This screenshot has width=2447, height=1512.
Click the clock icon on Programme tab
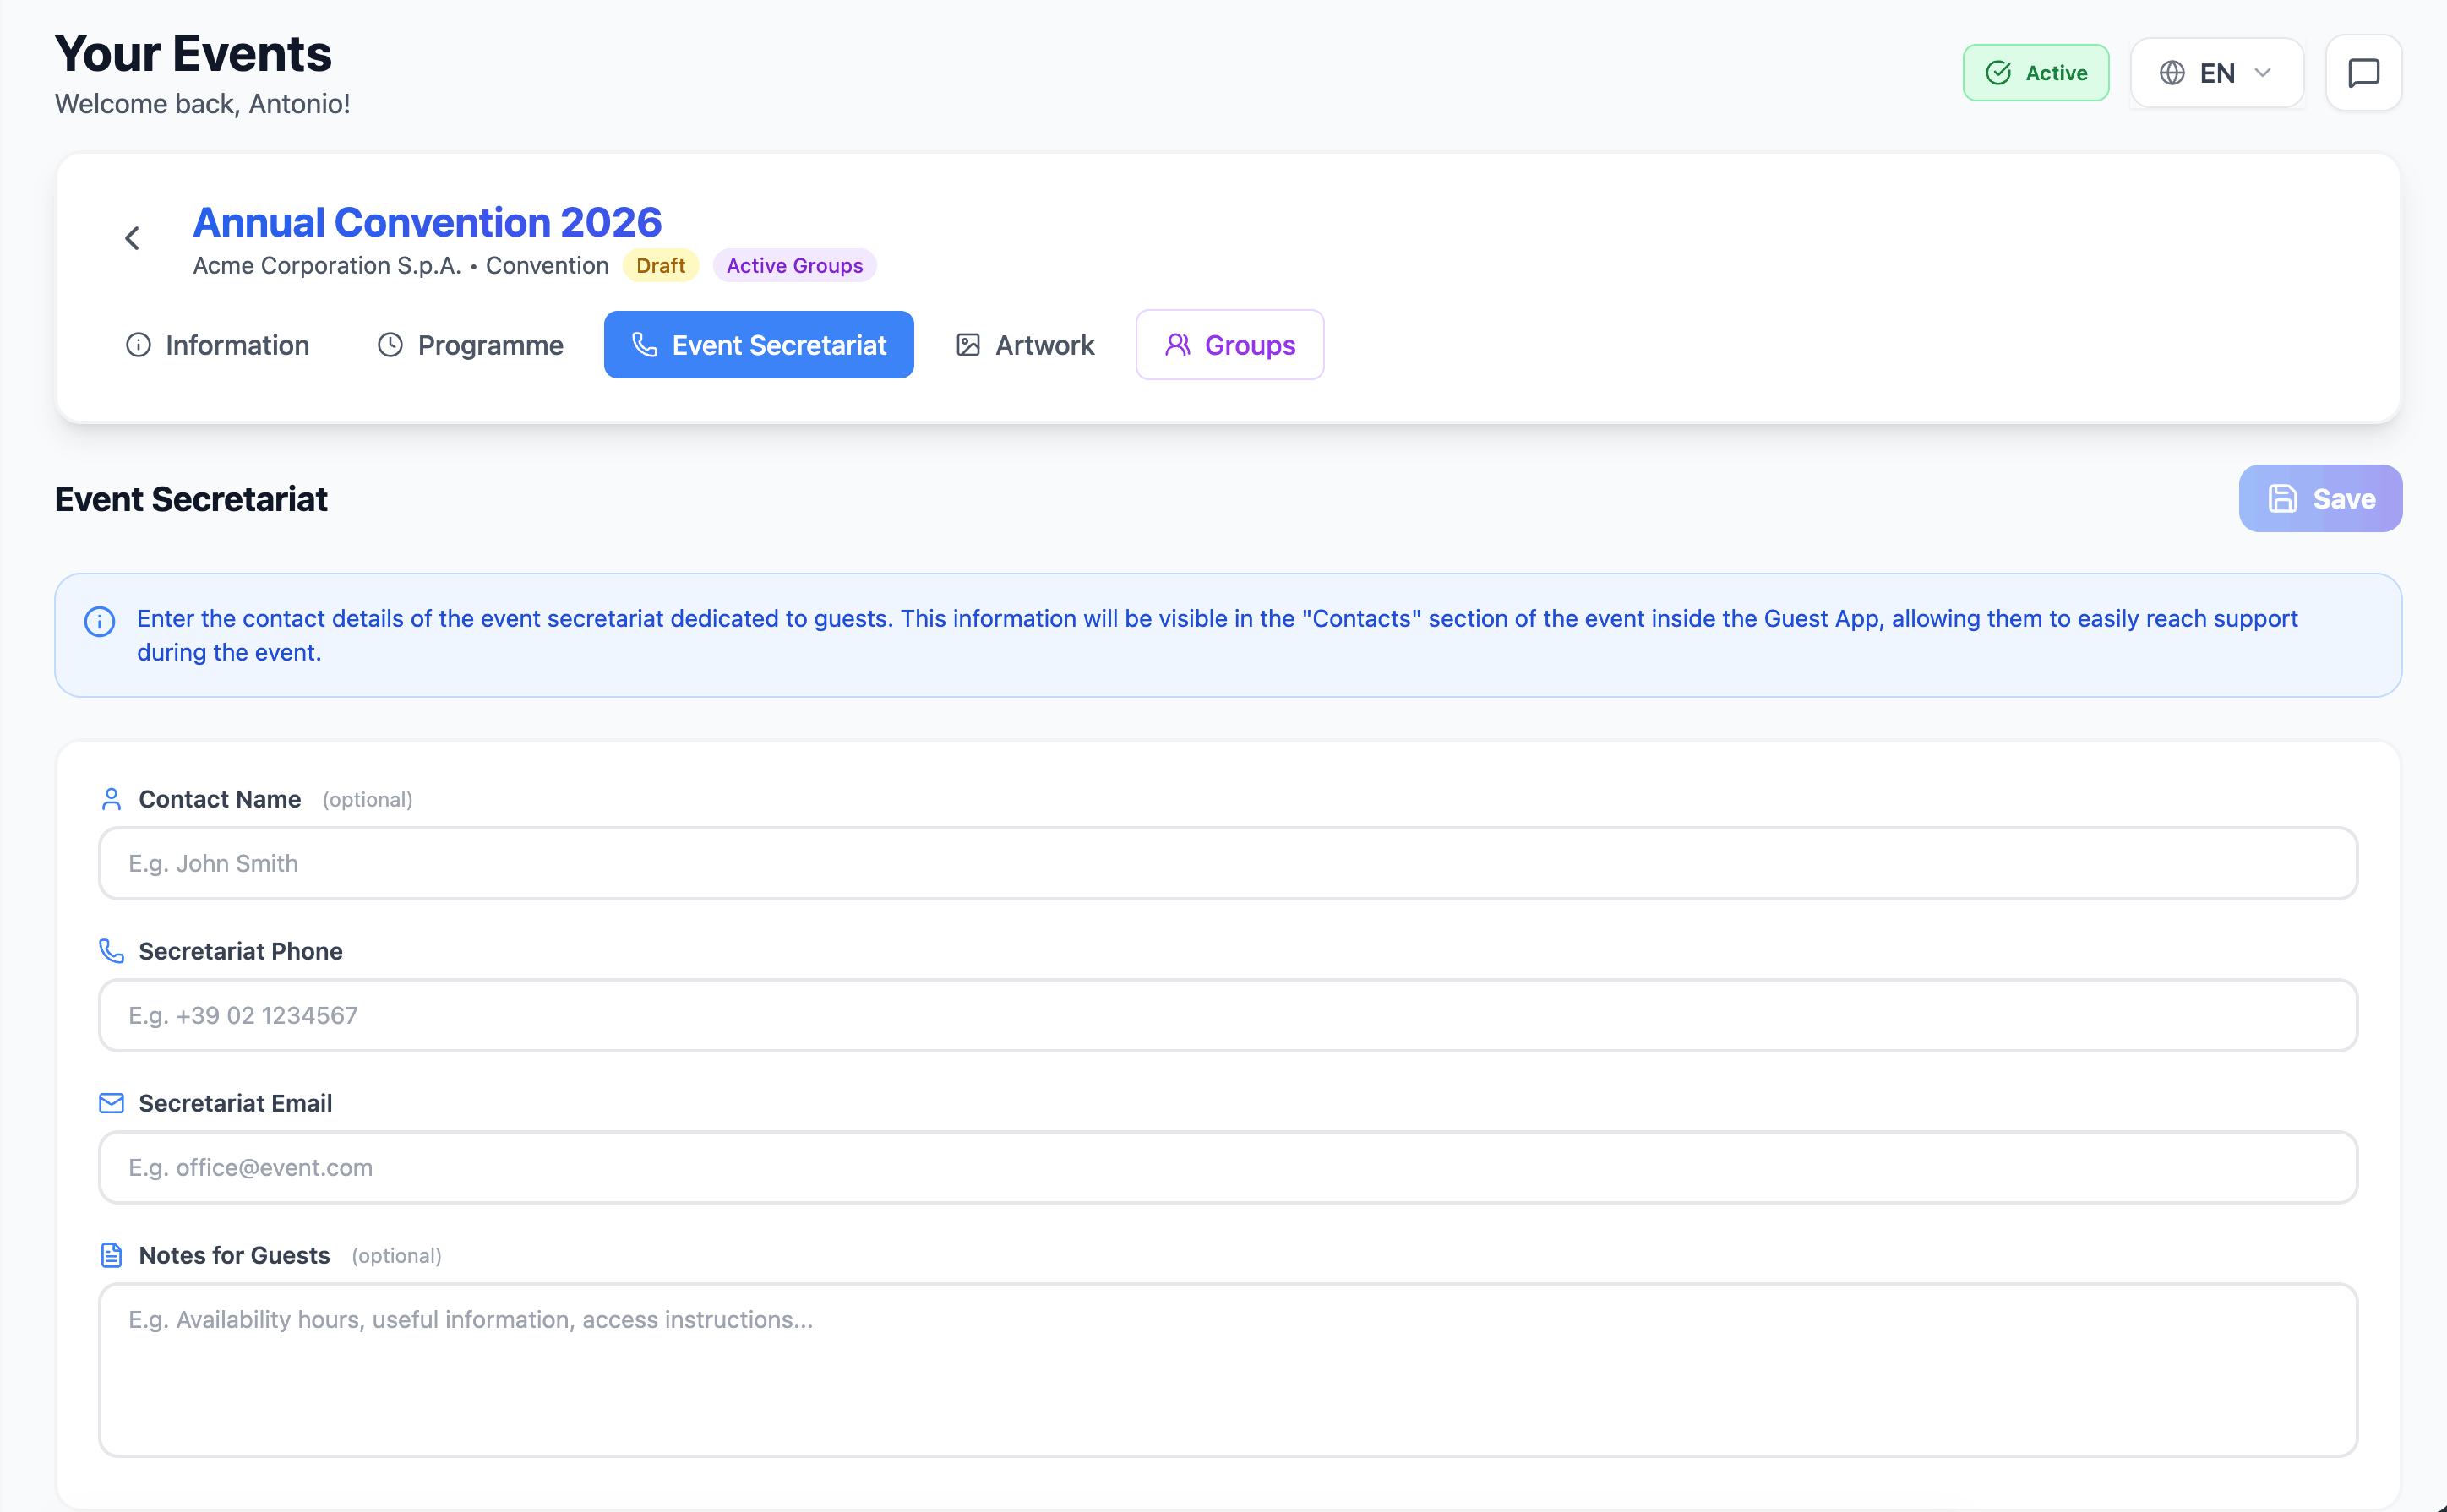point(390,345)
